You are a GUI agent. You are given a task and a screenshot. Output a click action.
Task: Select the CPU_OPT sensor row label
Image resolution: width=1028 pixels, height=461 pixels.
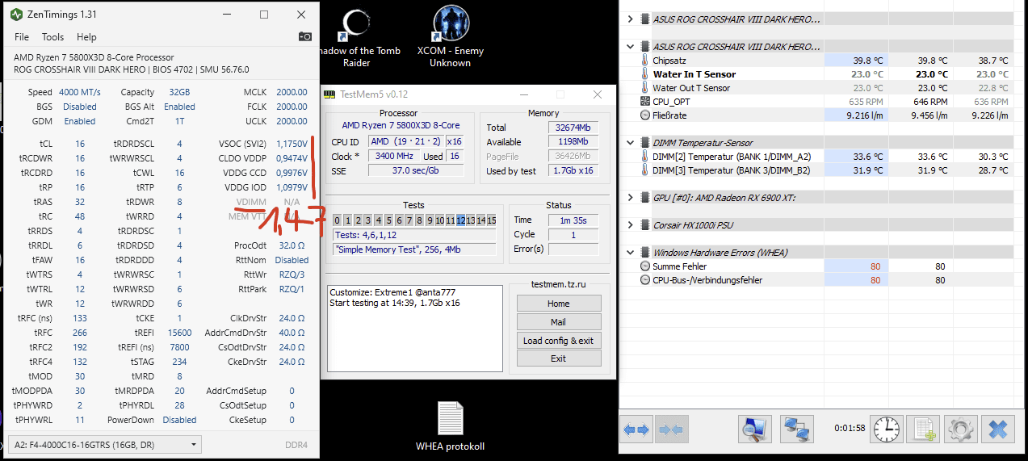click(672, 102)
